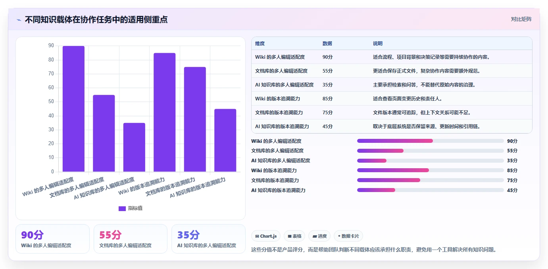Click the 75分 progress bar for 文档库的版本追溯能力
The image size is (548, 269).
[x=431, y=180]
